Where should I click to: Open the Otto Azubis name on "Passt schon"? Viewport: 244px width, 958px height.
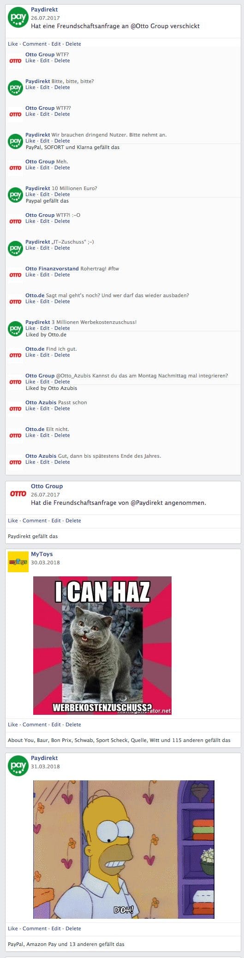coord(41,402)
